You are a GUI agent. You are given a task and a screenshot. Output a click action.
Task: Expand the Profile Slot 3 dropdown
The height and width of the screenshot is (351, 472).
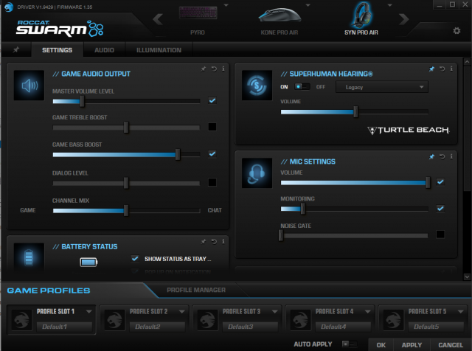click(274, 311)
